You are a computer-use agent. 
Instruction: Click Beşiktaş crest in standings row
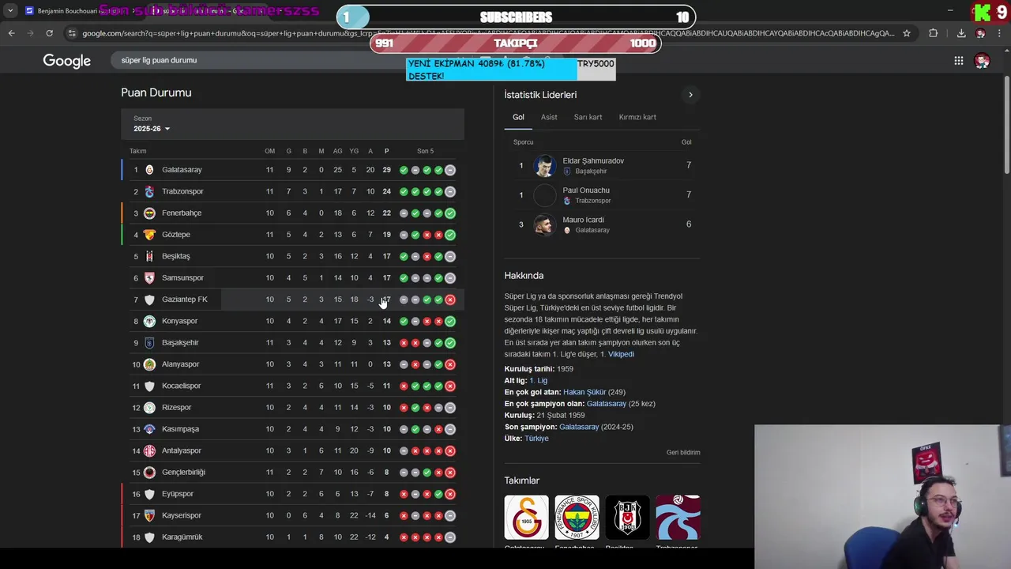pos(149,256)
